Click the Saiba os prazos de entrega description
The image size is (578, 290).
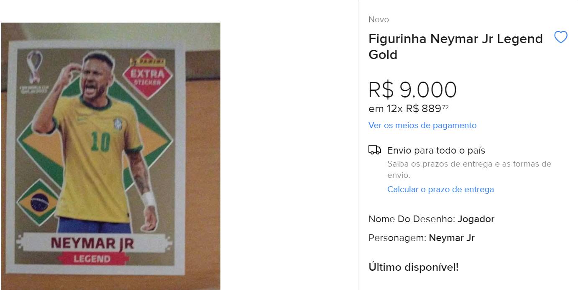point(469,169)
